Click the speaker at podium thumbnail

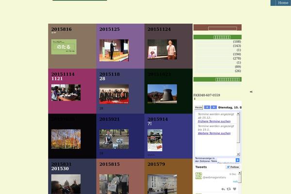[114, 50]
